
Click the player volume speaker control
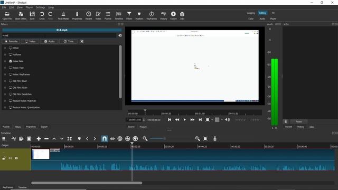pyautogui.click(x=227, y=120)
